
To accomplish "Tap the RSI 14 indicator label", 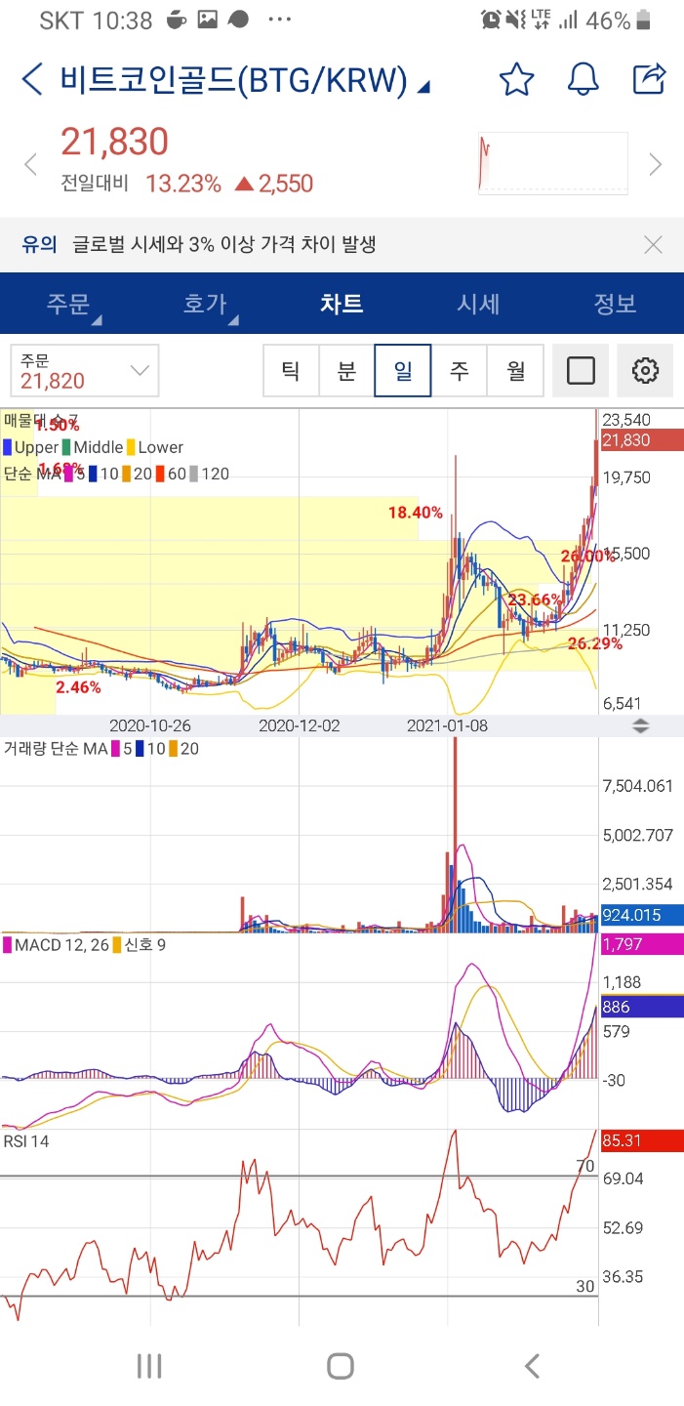I will point(26,1140).
